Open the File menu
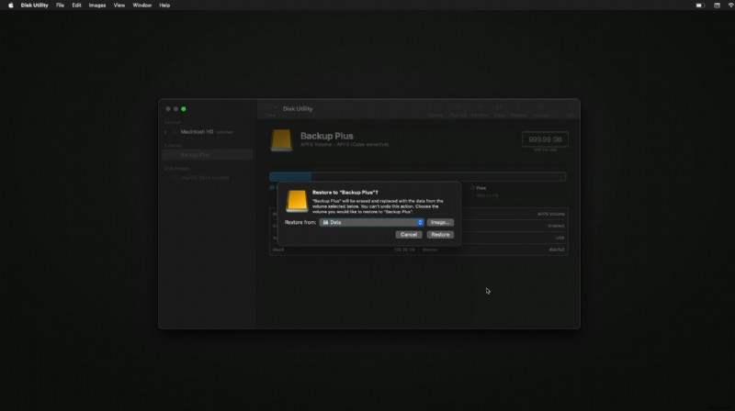Viewport: 735px width, 411px height. point(60,6)
